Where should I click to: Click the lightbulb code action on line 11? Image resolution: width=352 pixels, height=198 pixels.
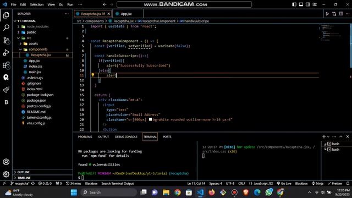tap(92, 75)
